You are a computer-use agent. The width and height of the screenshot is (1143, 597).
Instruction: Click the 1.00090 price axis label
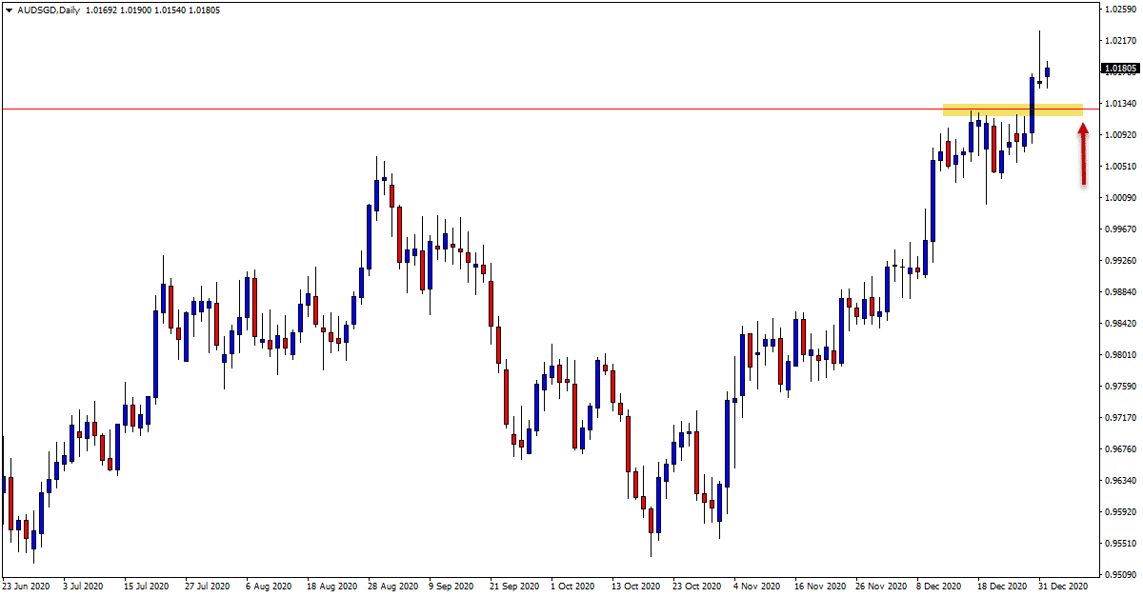1118,198
